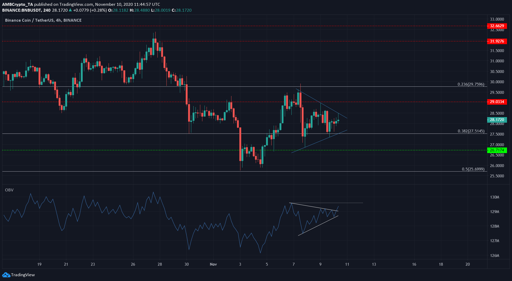The image size is (512, 281).
Task: Select the 32.6629 red price label
Action: [x=497, y=26]
